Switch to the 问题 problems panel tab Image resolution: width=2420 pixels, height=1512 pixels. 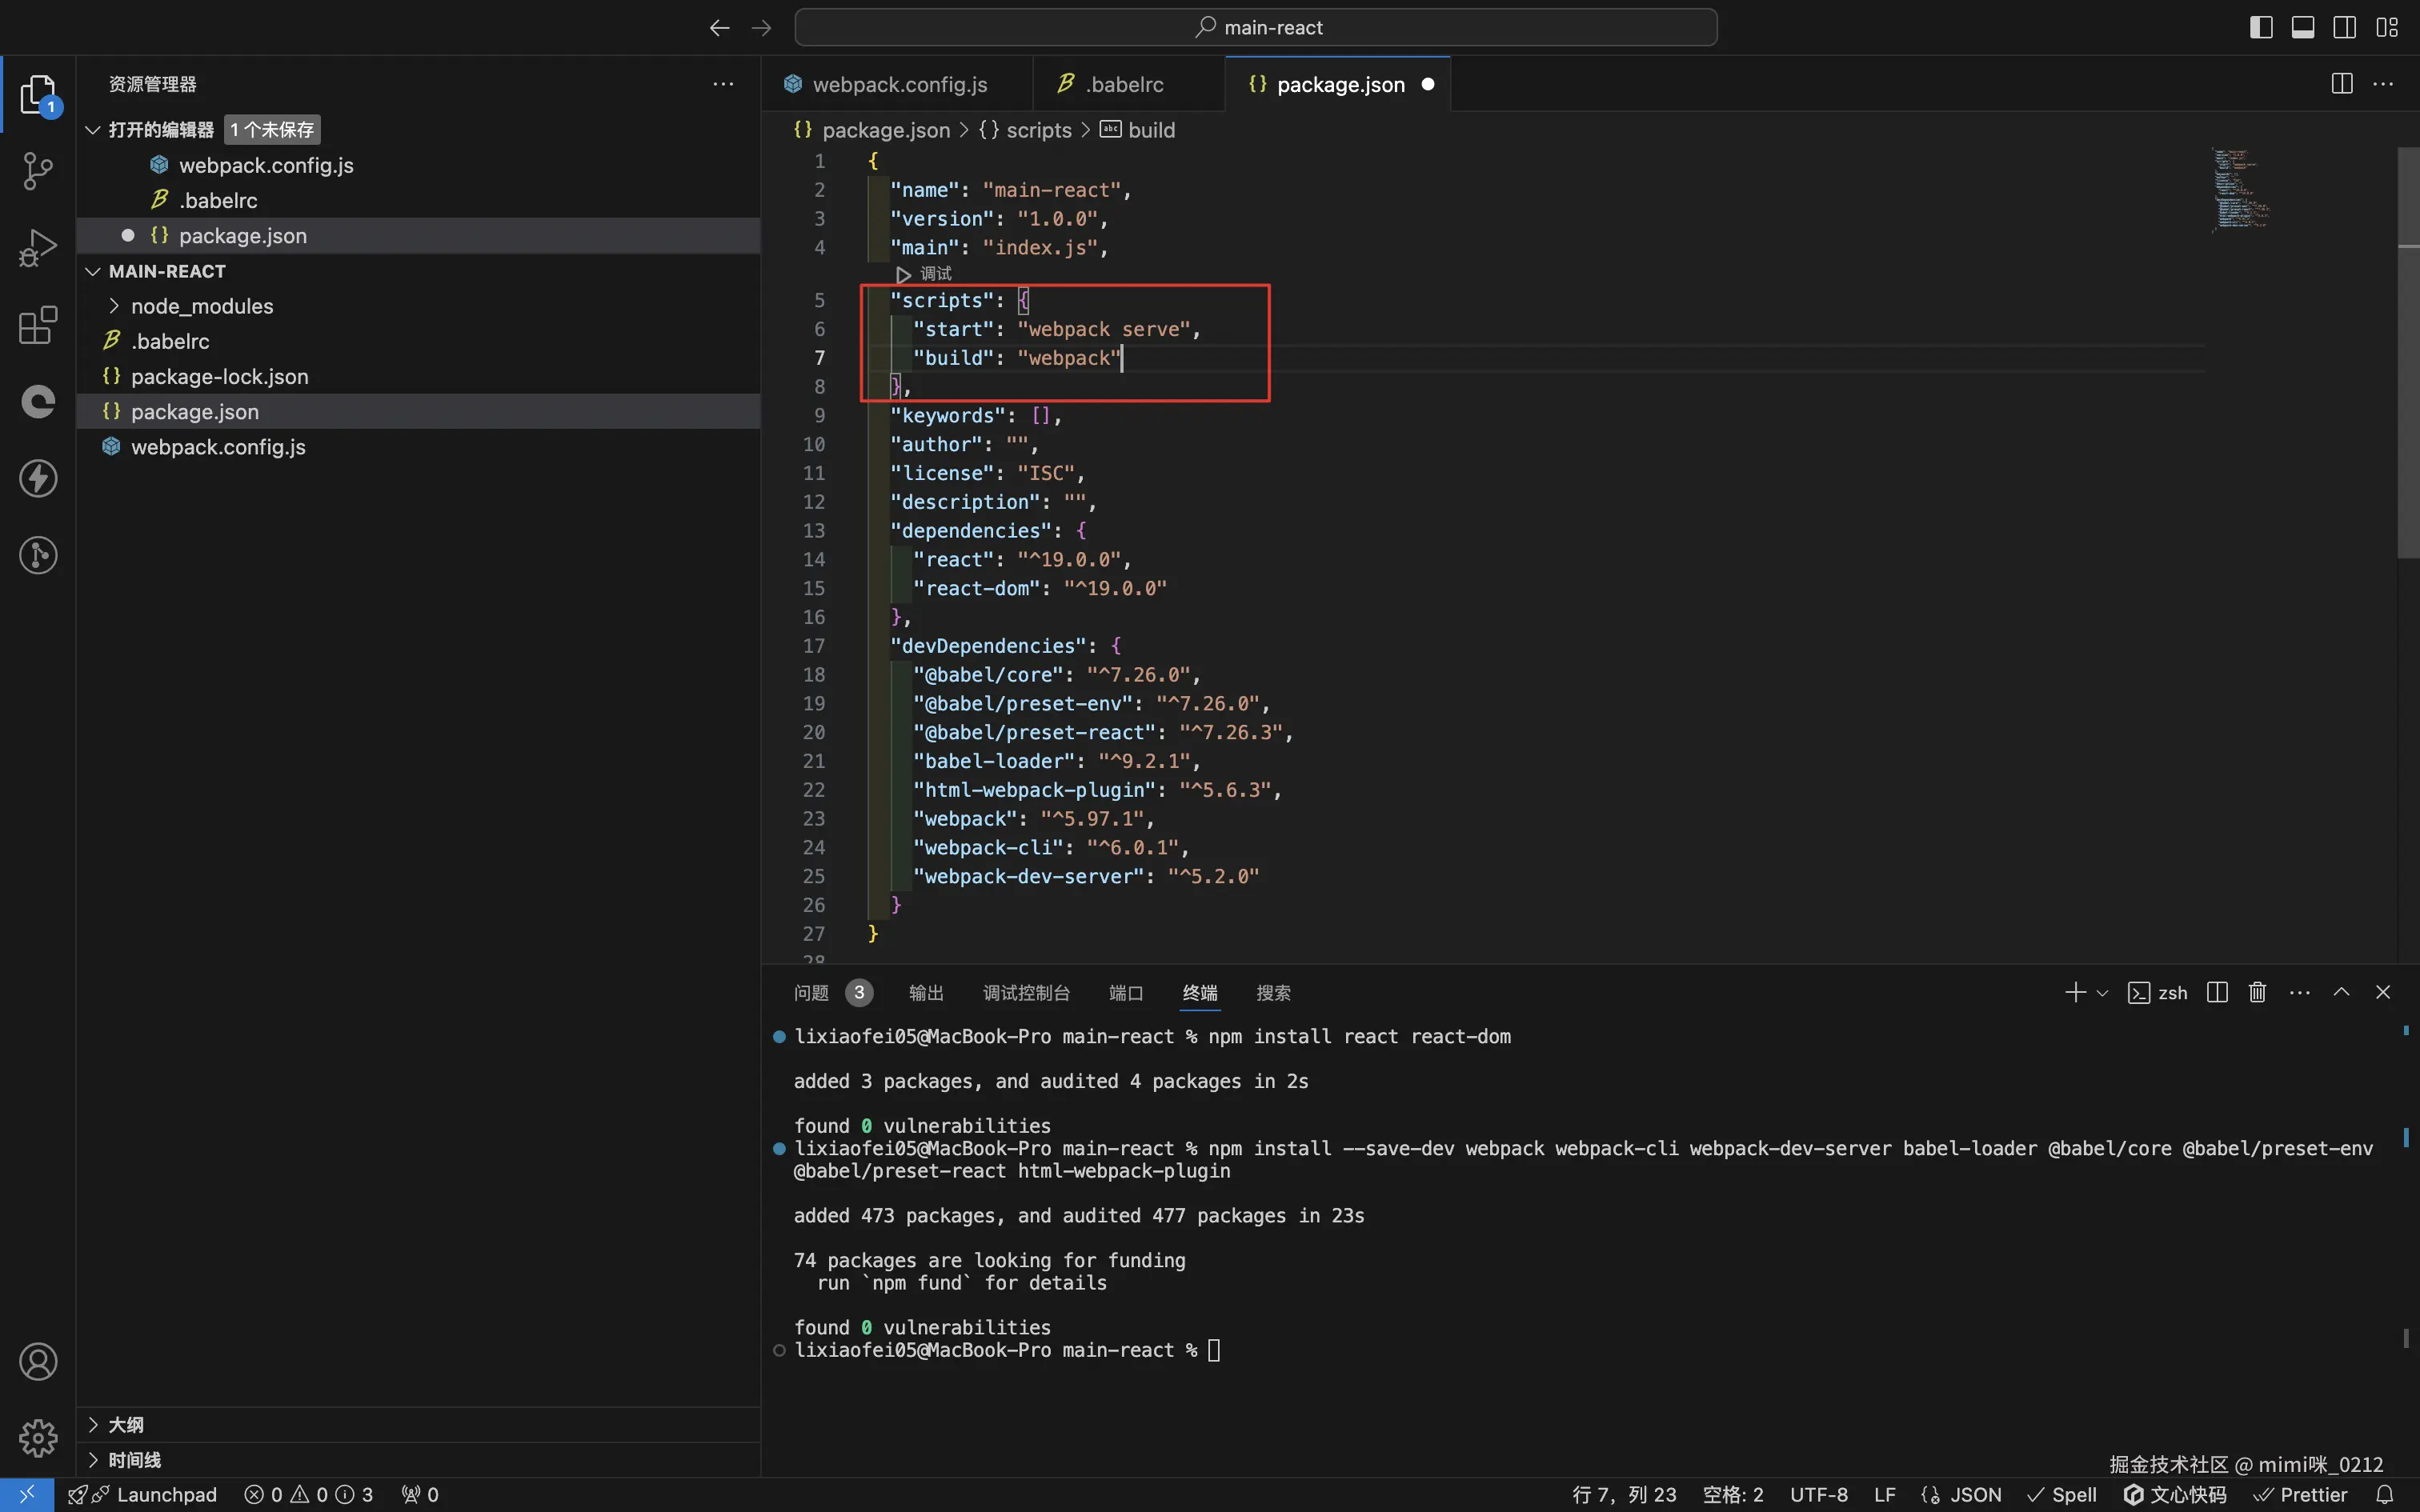point(811,993)
